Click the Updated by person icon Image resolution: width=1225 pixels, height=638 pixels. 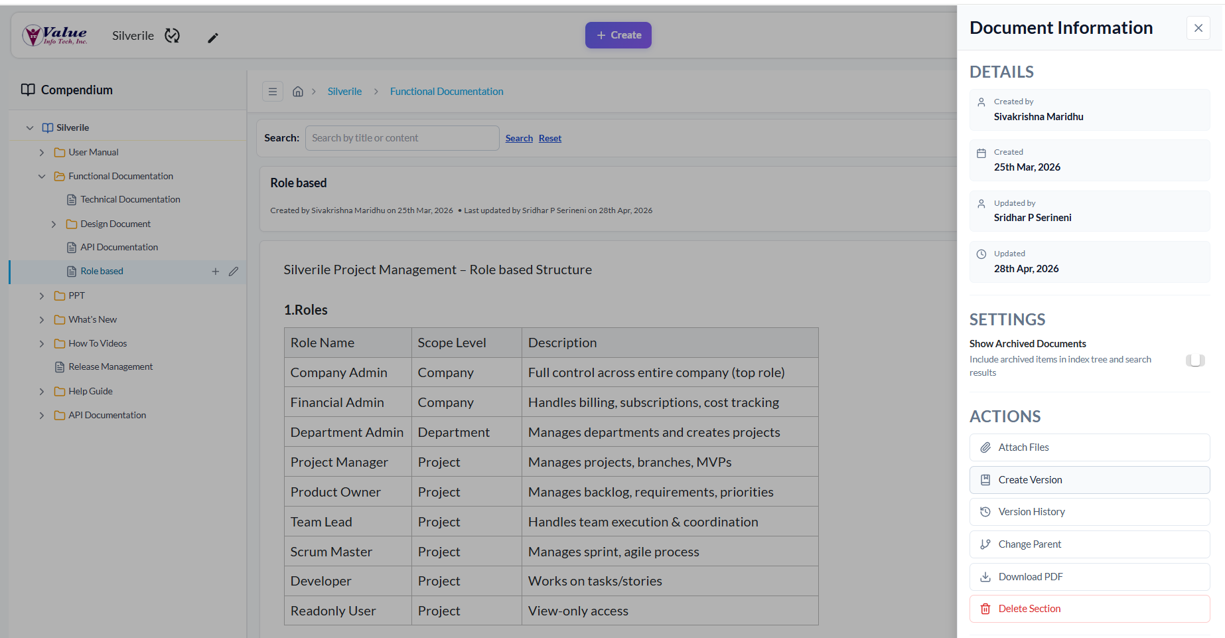pyautogui.click(x=981, y=204)
